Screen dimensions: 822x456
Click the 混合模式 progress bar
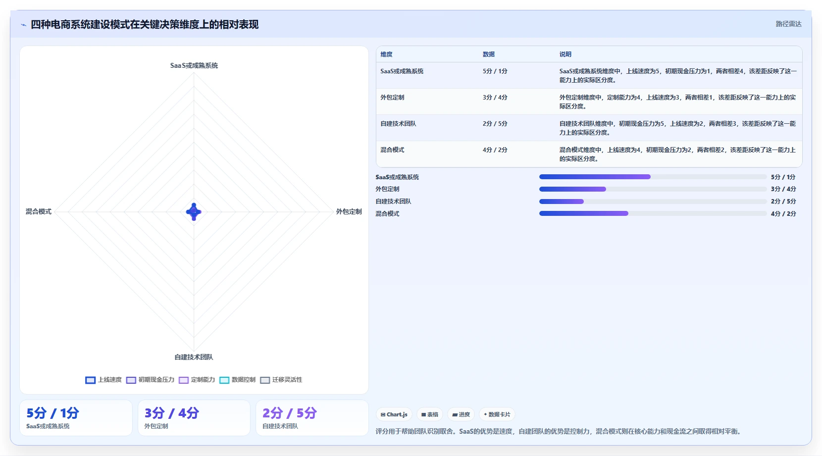(x=653, y=213)
